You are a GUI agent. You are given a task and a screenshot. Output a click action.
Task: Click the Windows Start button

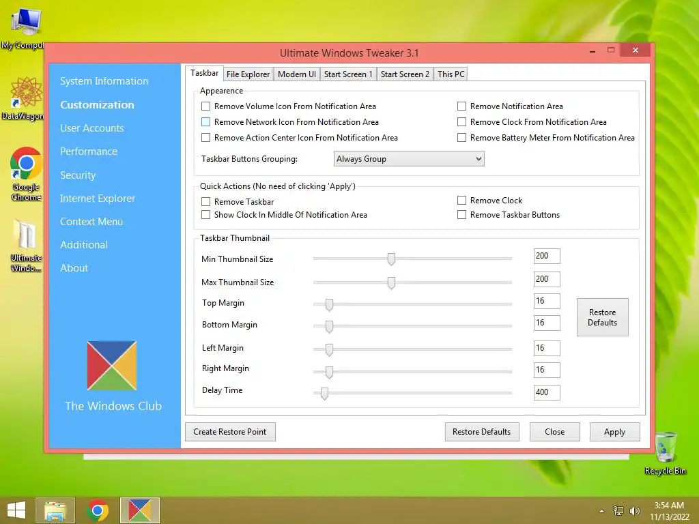[x=16, y=510]
